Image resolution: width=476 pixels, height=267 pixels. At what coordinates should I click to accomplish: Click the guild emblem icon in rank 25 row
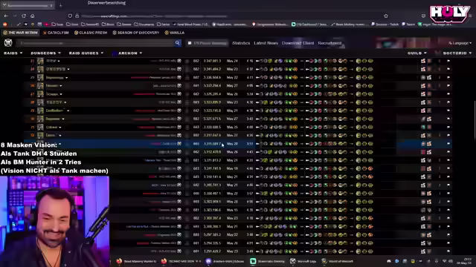179,77
